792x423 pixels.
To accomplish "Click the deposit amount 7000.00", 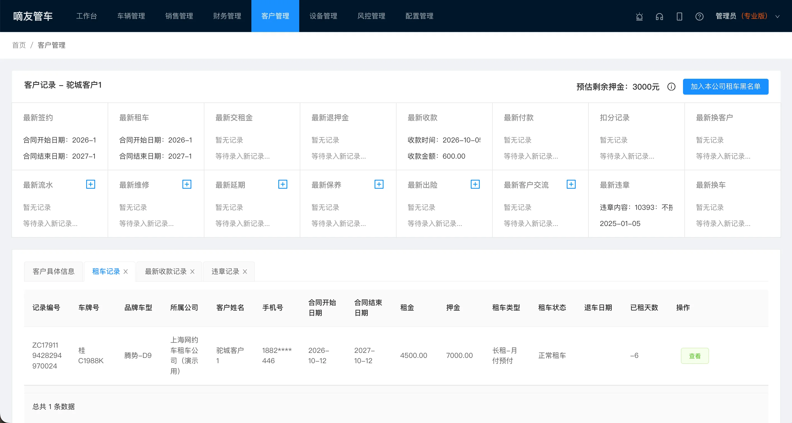I will [x=459, y=356].
